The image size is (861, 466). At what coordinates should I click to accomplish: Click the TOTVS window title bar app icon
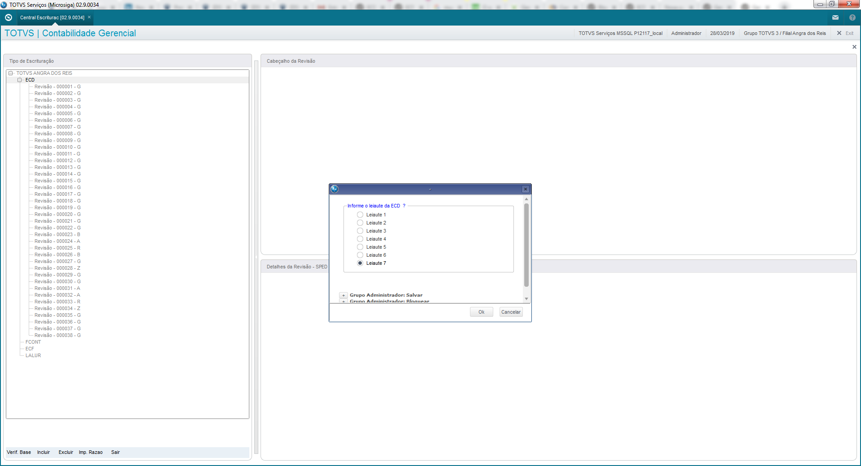click(x=4, y=4)
